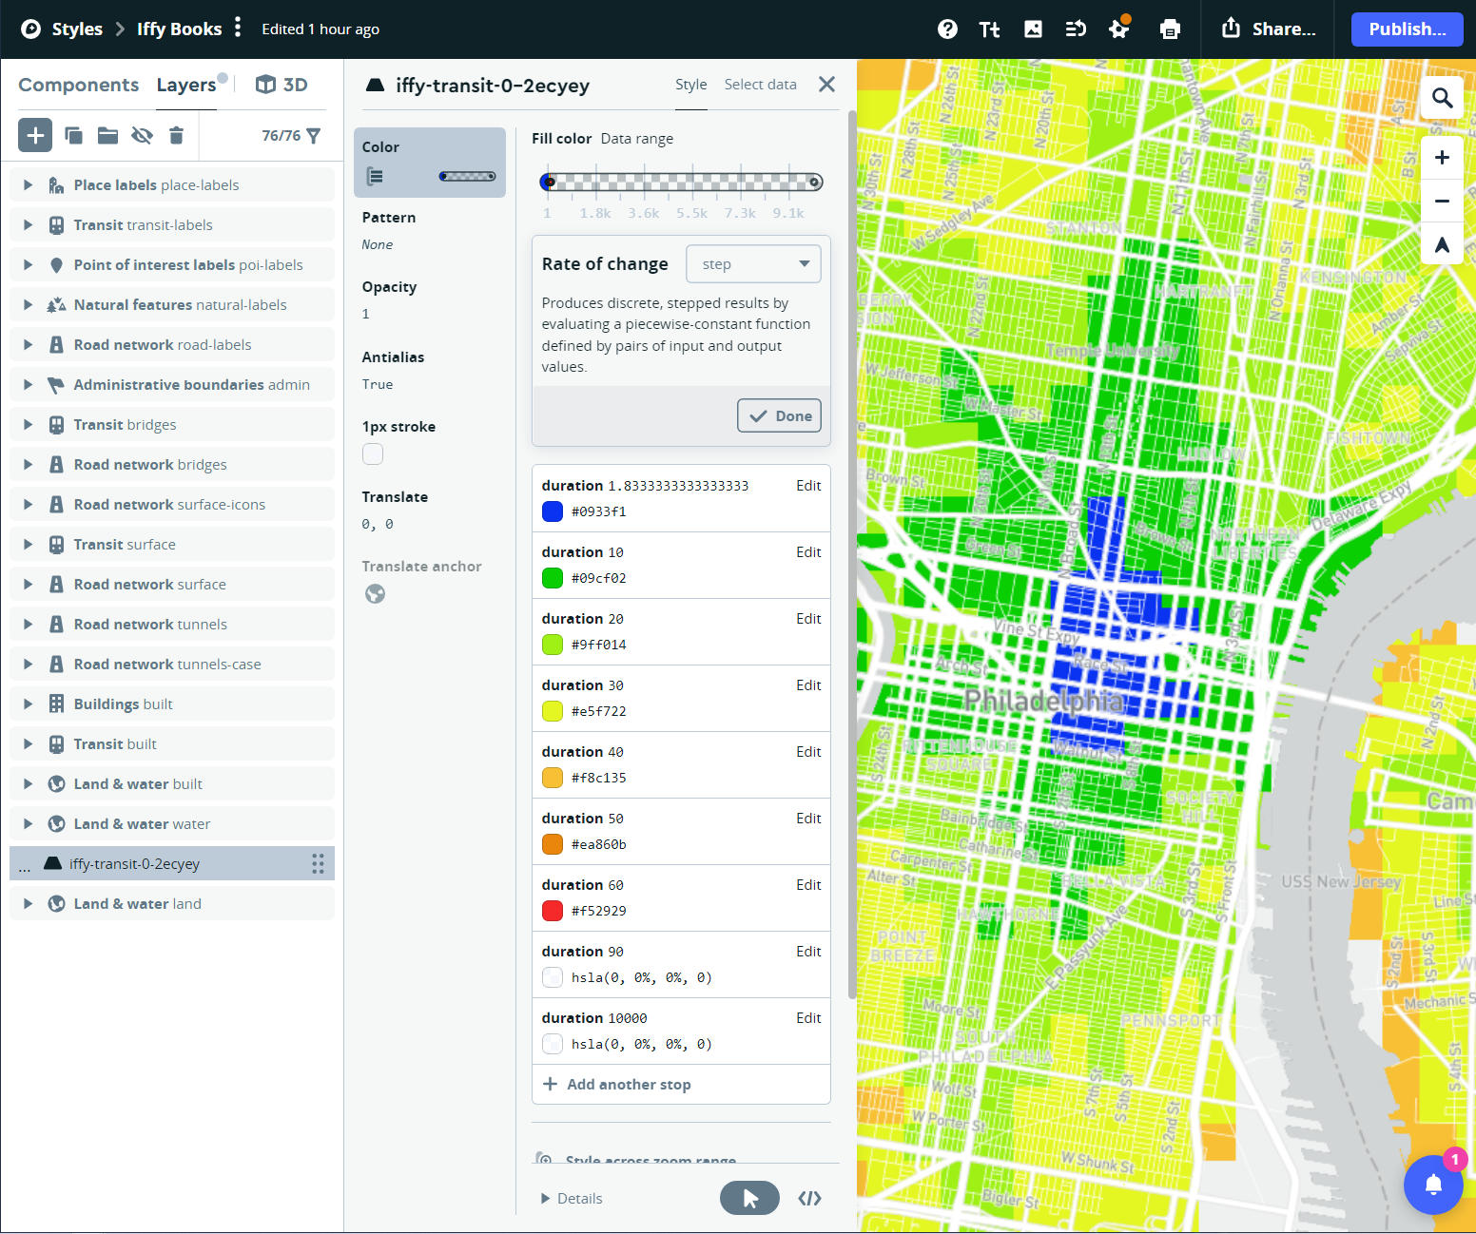Open map search magnifier
The image size is (1476, 1234).
tap(1442, 98)
